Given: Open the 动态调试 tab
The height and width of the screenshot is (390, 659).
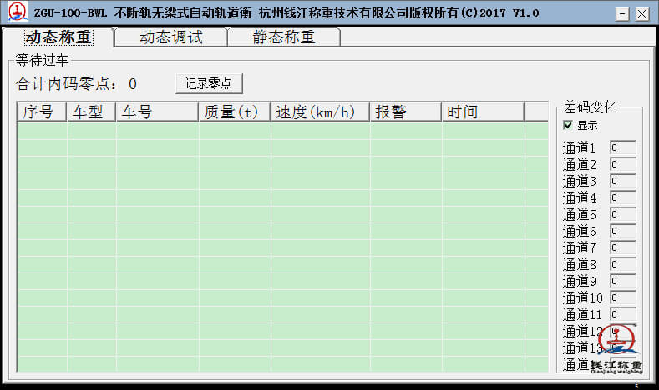Looking at the screenshot, I should tap(170, 37).
